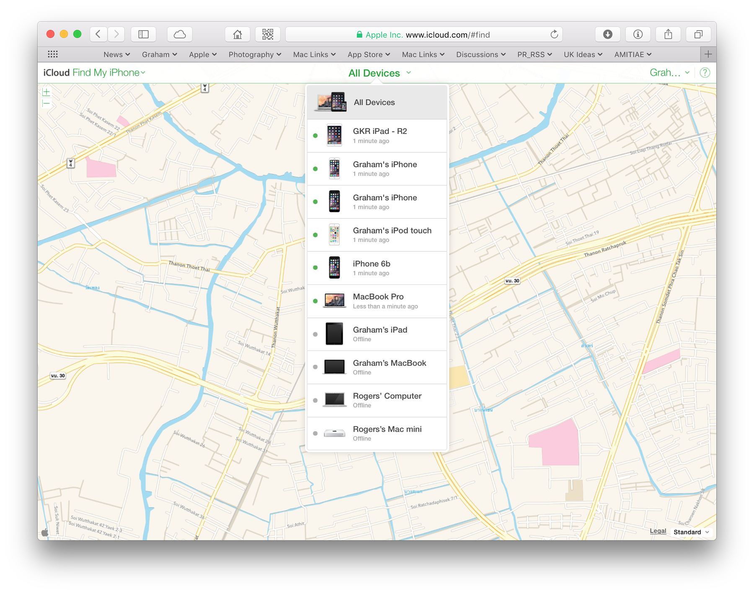Go back with Safari's back arrow
This screenshot has width=754, height=594.
tap(98, 34)
